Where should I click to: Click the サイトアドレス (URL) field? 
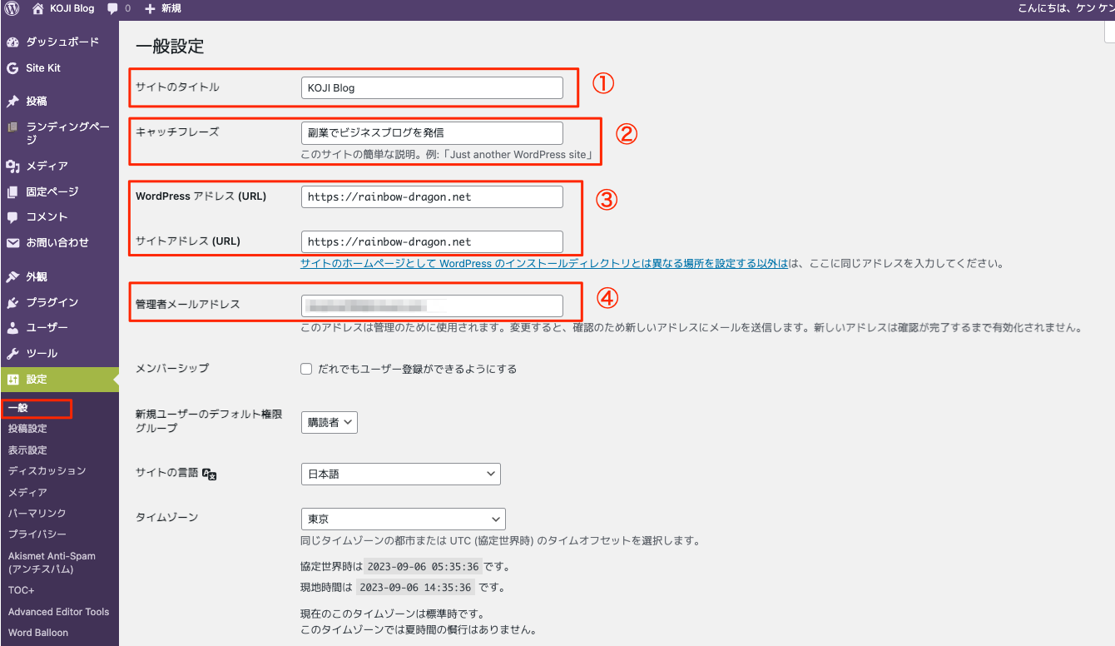pos(432,241)
